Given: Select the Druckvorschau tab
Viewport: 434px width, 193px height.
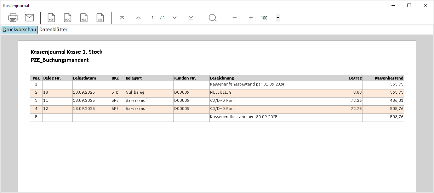Looking at the screenshot, I should pyautogui.click(x=19, y=30).
